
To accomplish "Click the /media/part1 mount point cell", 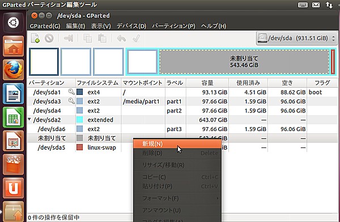I will (141, 101).
